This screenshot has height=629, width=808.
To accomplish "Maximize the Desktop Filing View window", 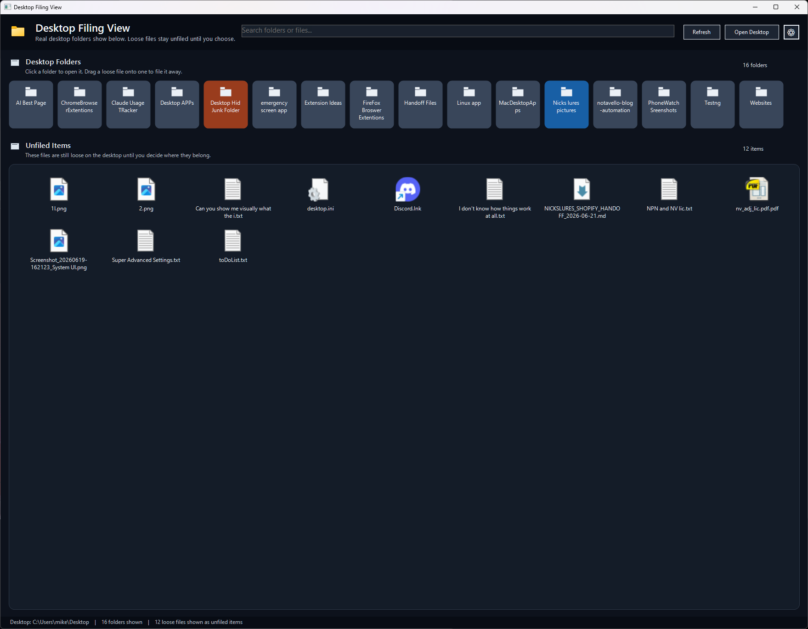I will 776,7.
